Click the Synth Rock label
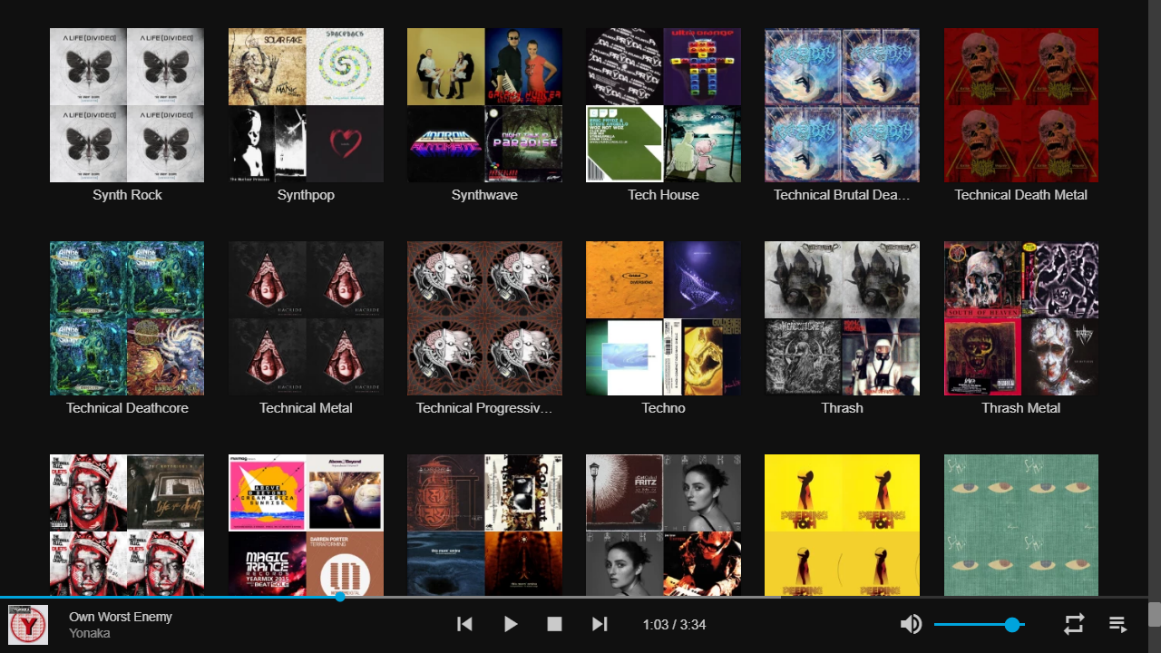 click(x=127, y=195)
